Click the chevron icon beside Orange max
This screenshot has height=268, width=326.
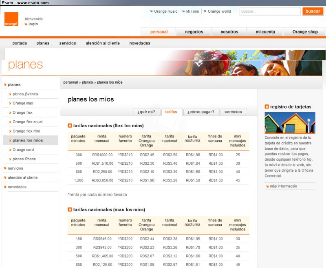point(10,104)
